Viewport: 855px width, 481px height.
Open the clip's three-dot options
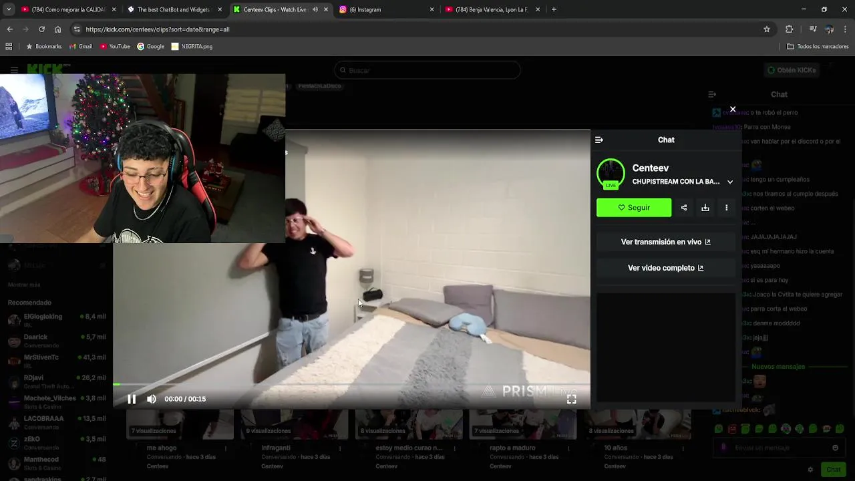click(x=727, y=208)
